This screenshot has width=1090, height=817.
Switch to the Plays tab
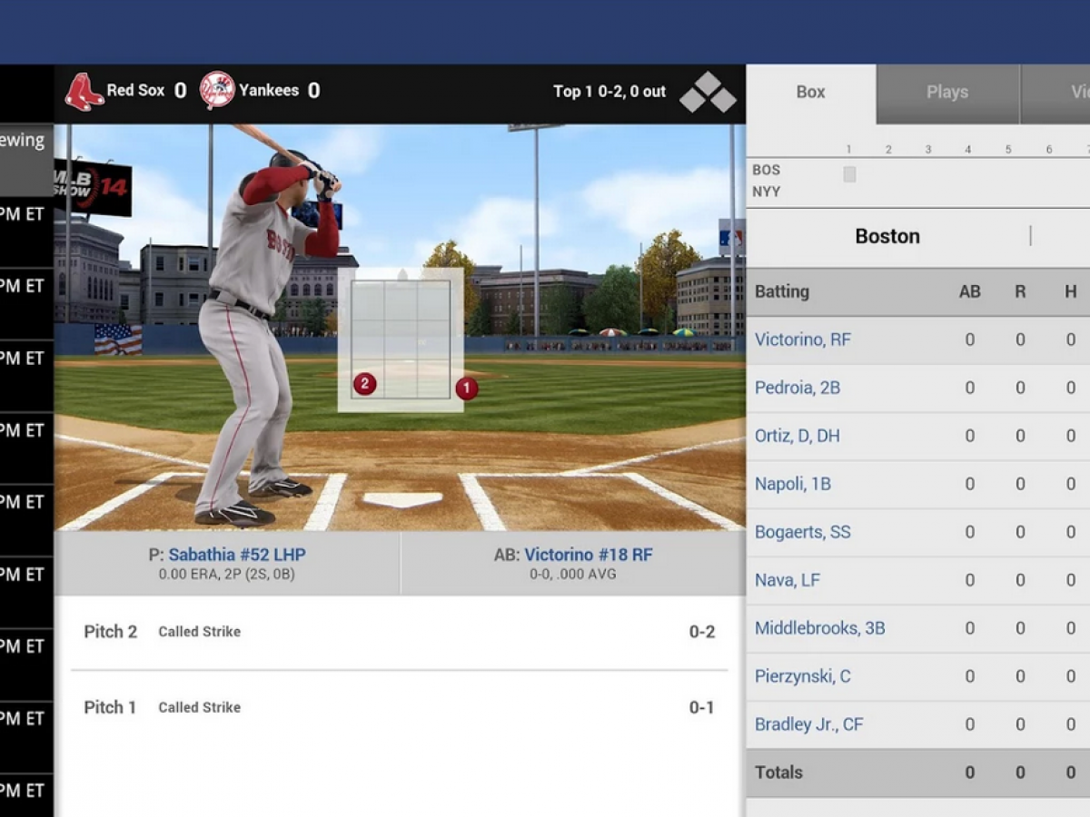(x=946, y=92)
